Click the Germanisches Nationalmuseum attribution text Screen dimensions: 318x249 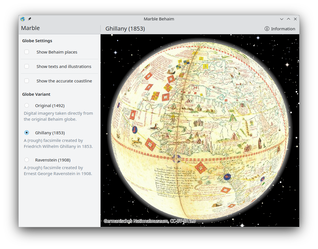149,221
